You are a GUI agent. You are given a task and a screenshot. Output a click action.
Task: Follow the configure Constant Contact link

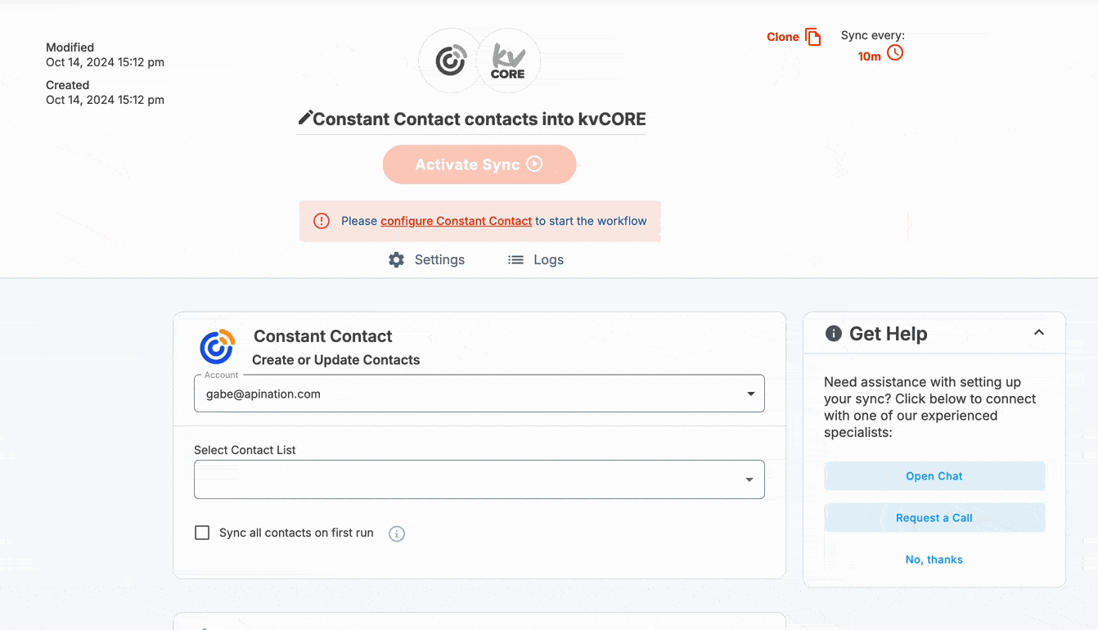(x=457, y=221)
